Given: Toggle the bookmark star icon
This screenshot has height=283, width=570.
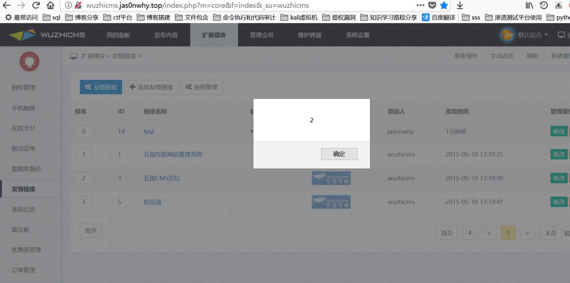Looking at the screenshot, I should click(x=444, y=5).
